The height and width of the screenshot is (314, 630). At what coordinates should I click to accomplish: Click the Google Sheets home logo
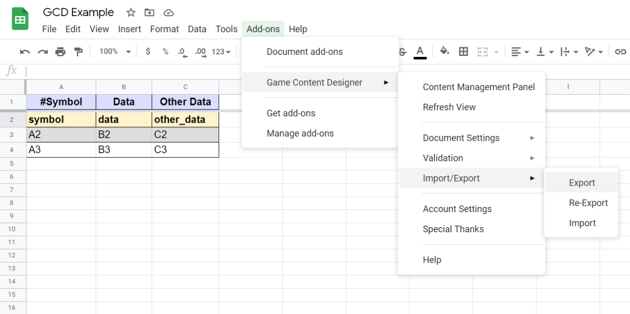click(x=20, y=20)
